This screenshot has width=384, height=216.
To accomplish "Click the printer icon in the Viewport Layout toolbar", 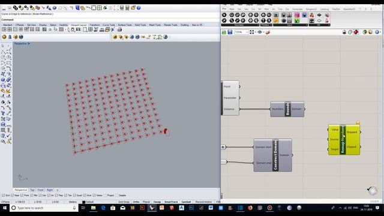I will point(119,29).
